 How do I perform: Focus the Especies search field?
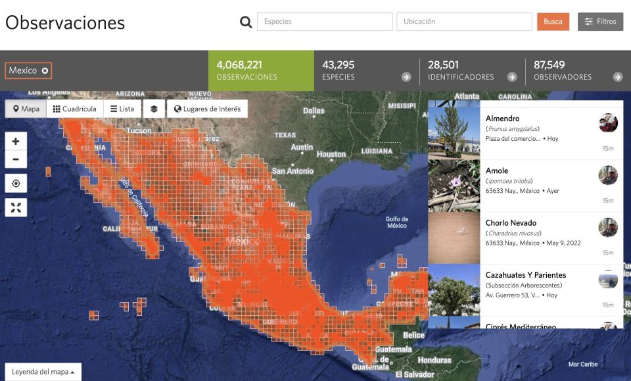pos(325,22)
